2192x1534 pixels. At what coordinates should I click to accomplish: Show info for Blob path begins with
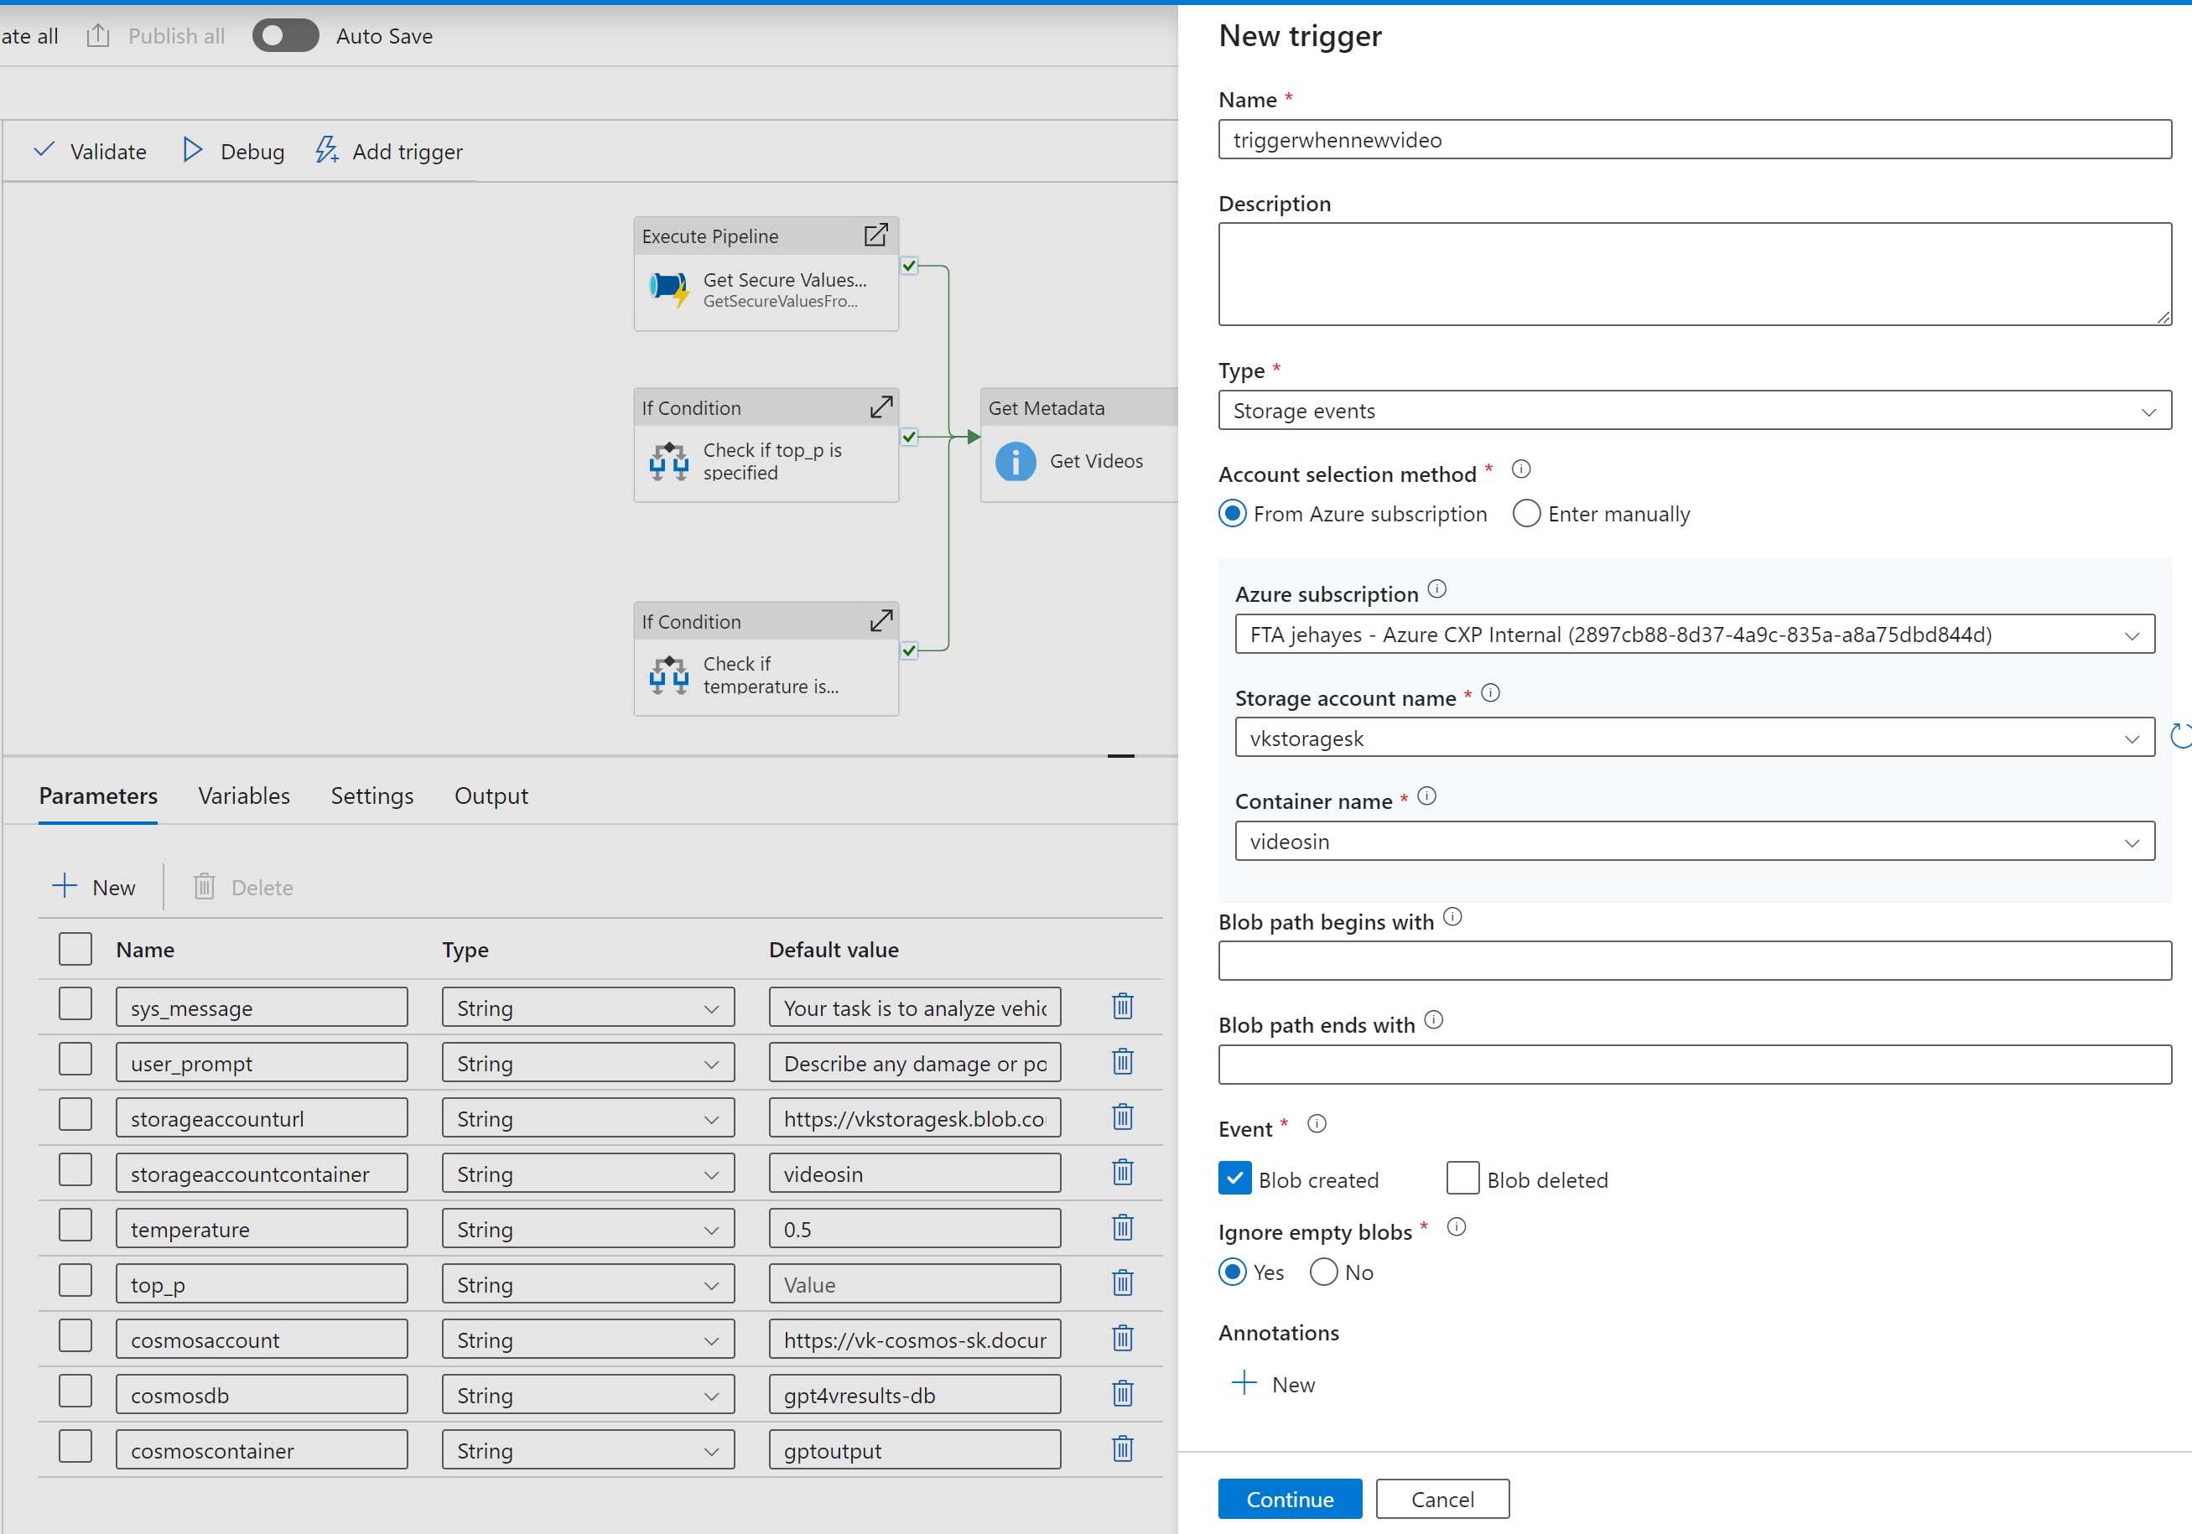point(1452,917)
